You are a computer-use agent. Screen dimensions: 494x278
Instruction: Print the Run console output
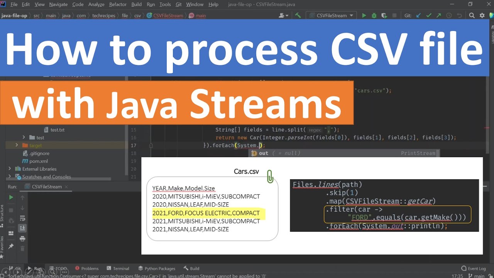22,239
